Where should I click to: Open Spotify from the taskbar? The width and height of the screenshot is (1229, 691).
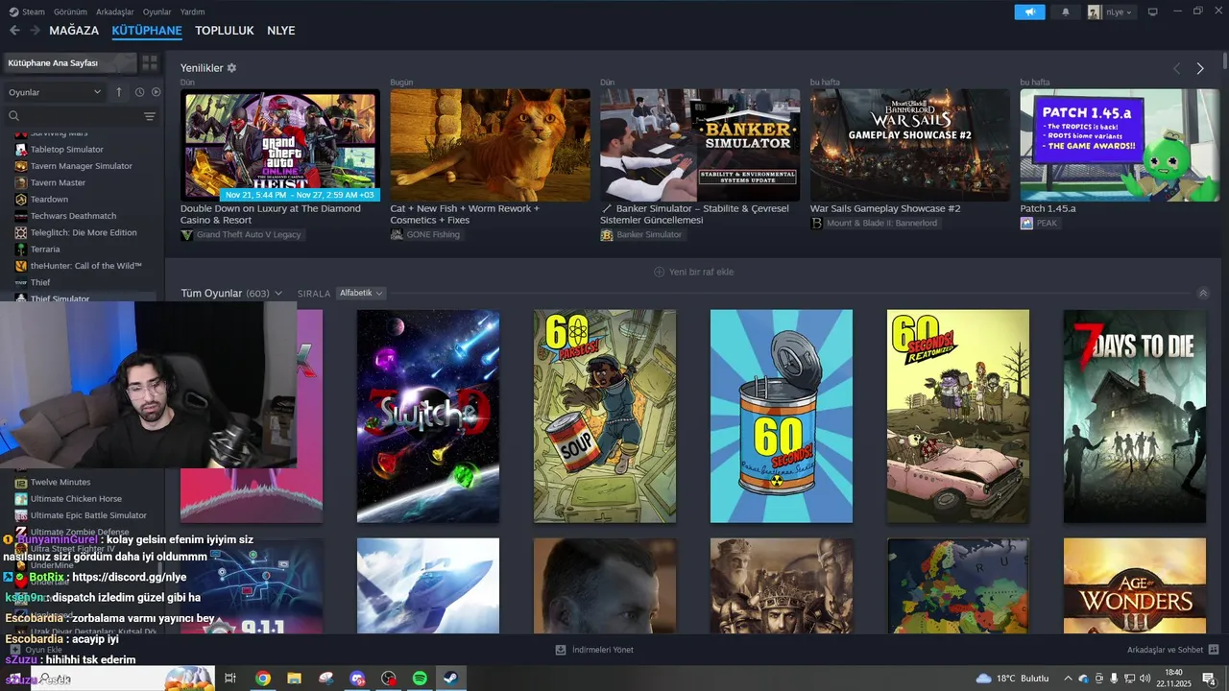pos(420,679)
